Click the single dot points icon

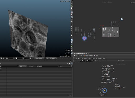click(72, 24)
